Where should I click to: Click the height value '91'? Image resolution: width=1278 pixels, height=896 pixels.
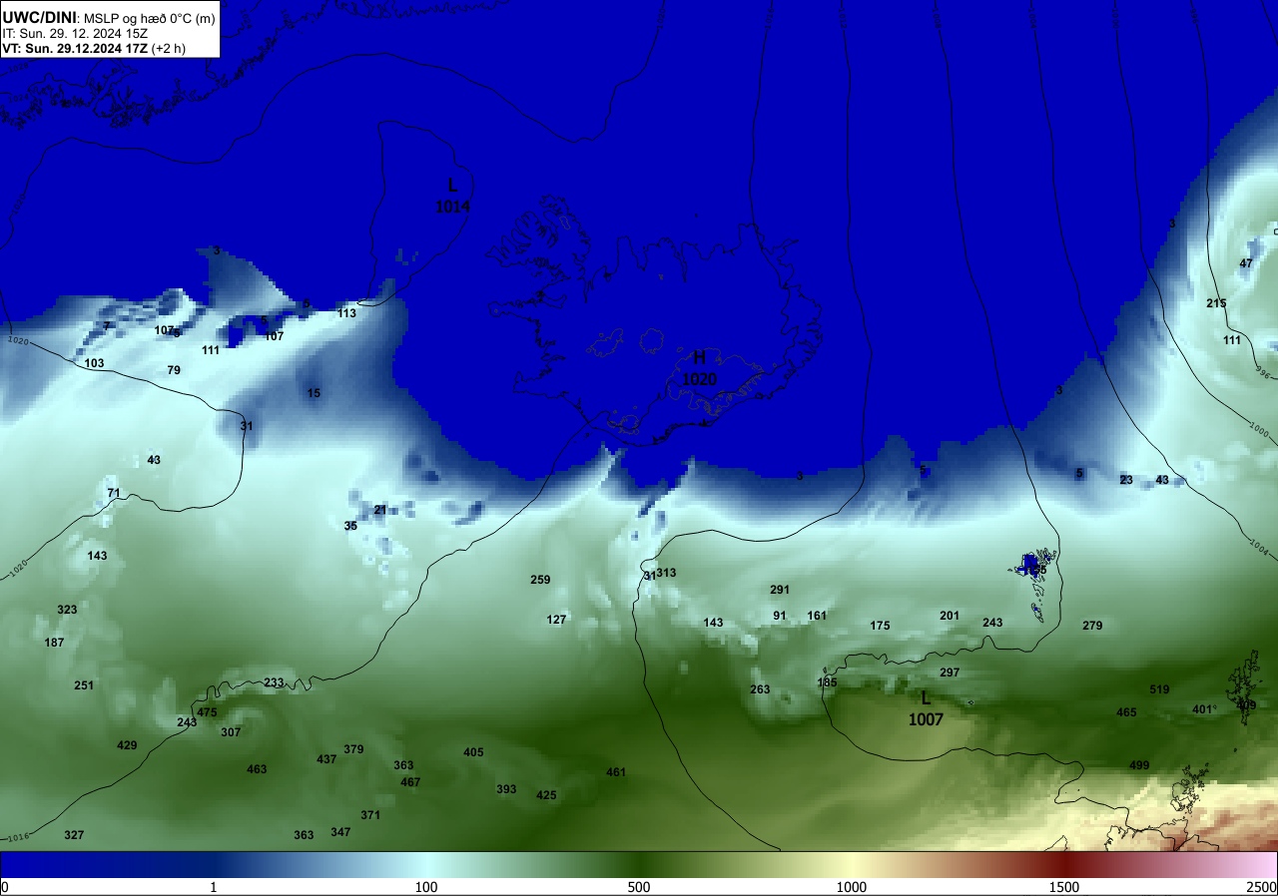[x=780, y=616]
